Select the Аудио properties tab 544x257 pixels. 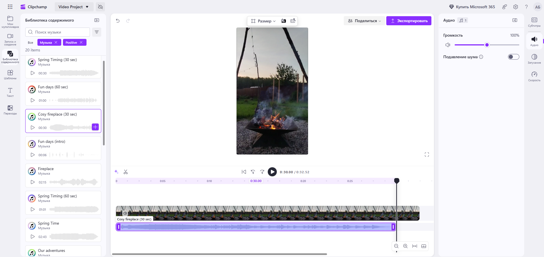click(x=534, y=41)
